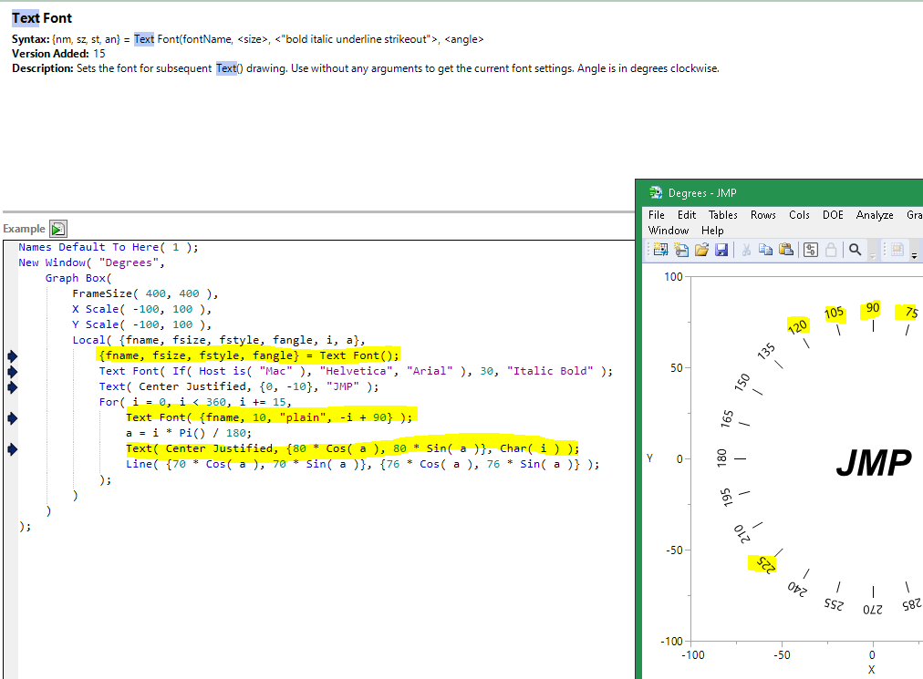Click the Paste clipboard icon
The image size is (923, 679).
pyautogui.click(x=786, y=250)
